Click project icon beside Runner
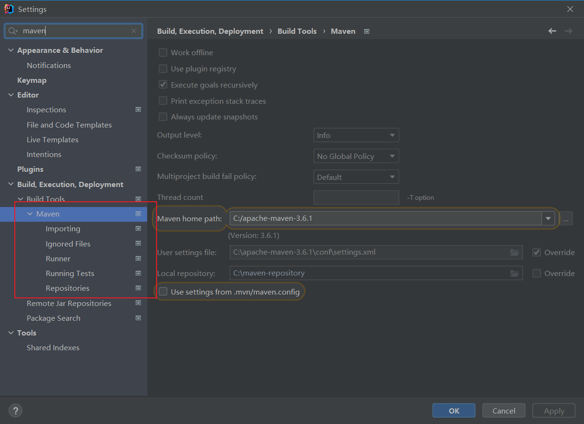 [x=138, y=258]
